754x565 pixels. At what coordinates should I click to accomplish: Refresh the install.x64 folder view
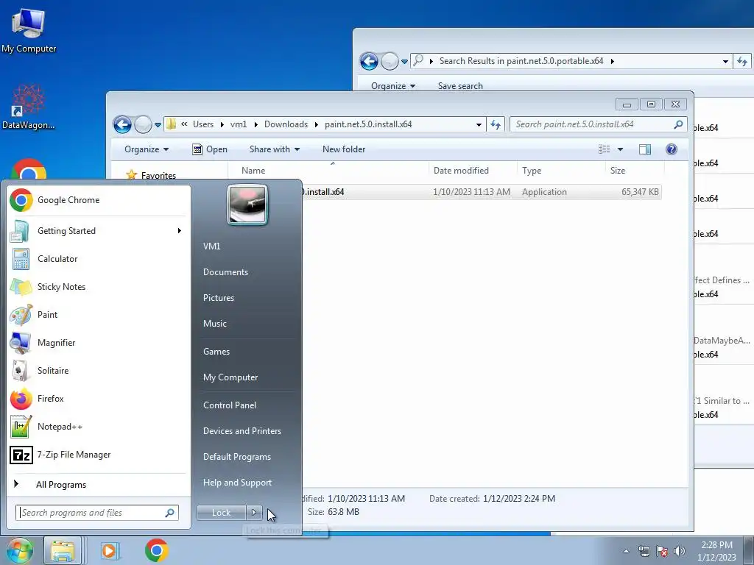496,124
